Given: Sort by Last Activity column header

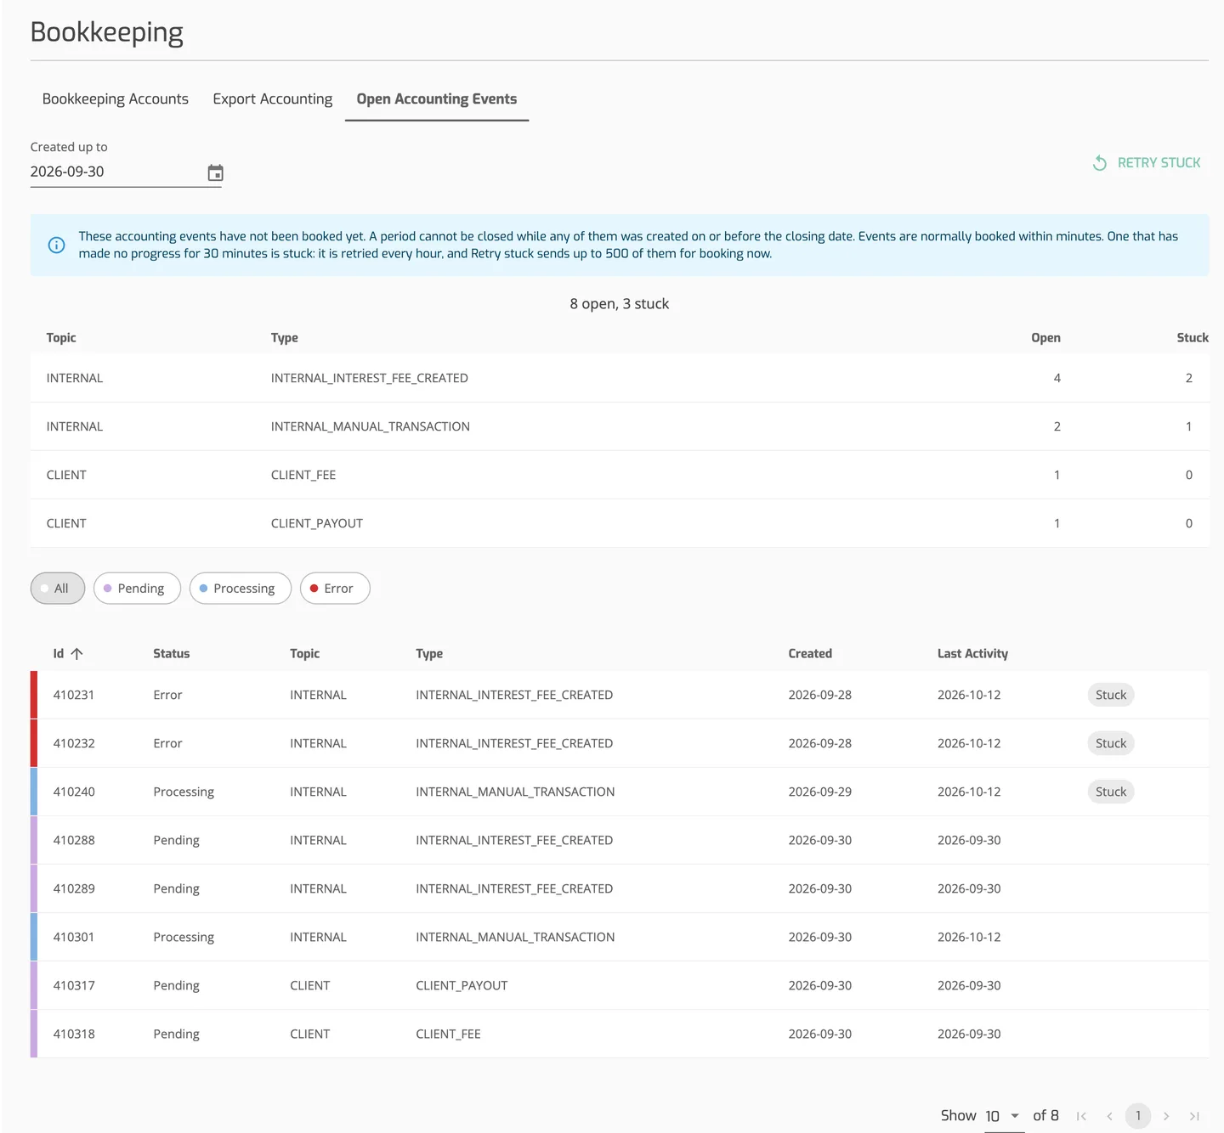Looking at the screenshot, I should pyautogui.click(x=972, y=653).
